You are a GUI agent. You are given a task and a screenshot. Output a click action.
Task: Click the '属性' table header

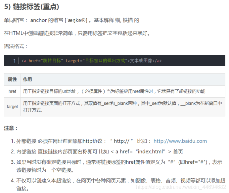point(12,79)
